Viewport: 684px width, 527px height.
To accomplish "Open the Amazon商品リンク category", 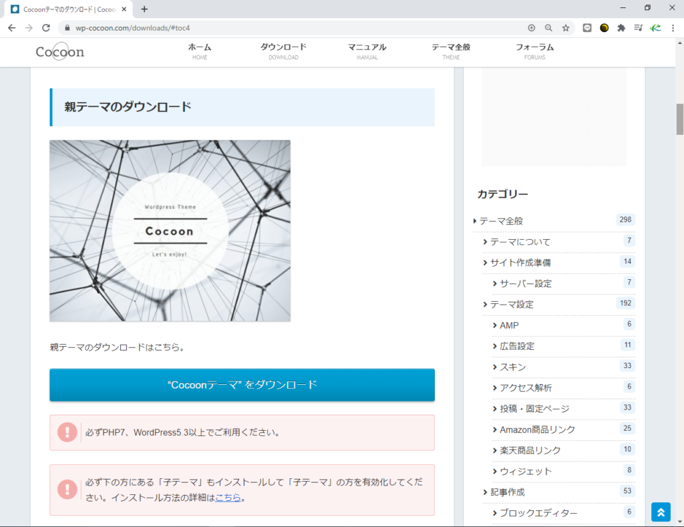I will pyautogui.click(x=538, y=429).
